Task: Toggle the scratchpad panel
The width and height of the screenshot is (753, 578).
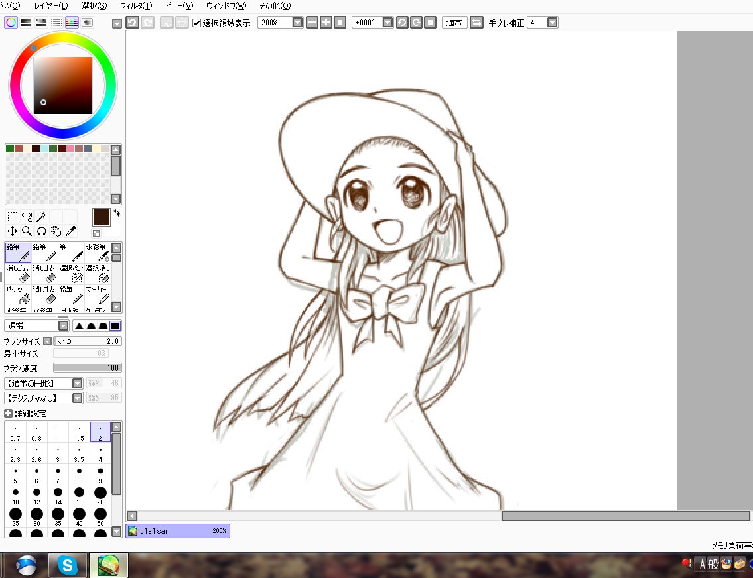Action: point(88,22)
